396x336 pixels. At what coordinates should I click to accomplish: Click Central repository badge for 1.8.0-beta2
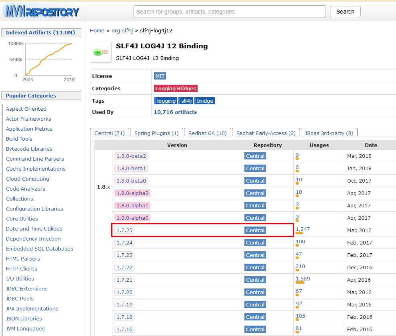[x=255, y=156]
